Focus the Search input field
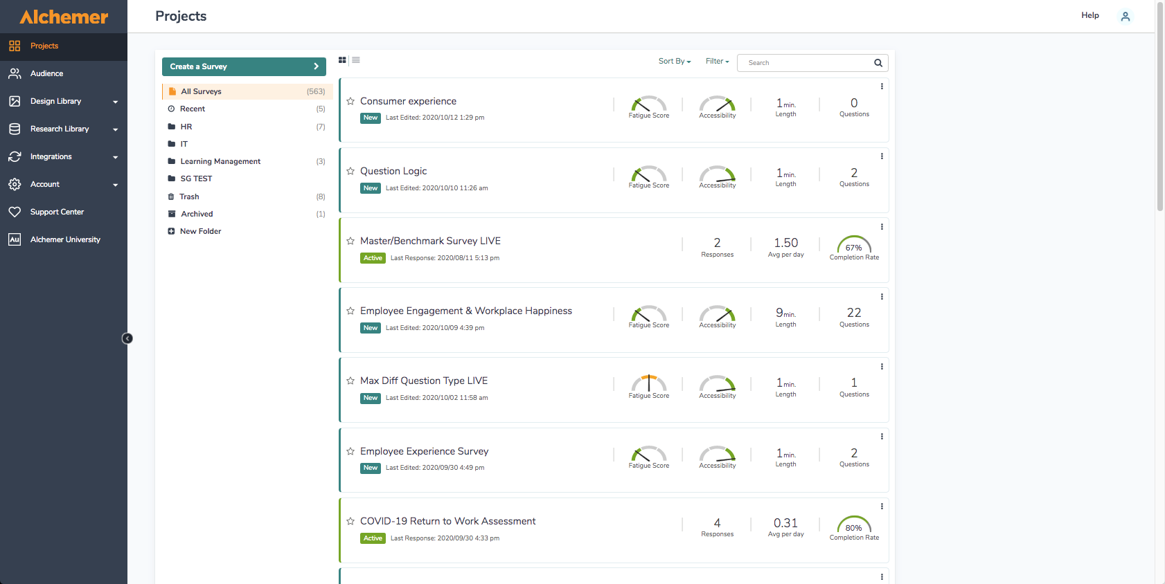 click(x=806, y=63)
